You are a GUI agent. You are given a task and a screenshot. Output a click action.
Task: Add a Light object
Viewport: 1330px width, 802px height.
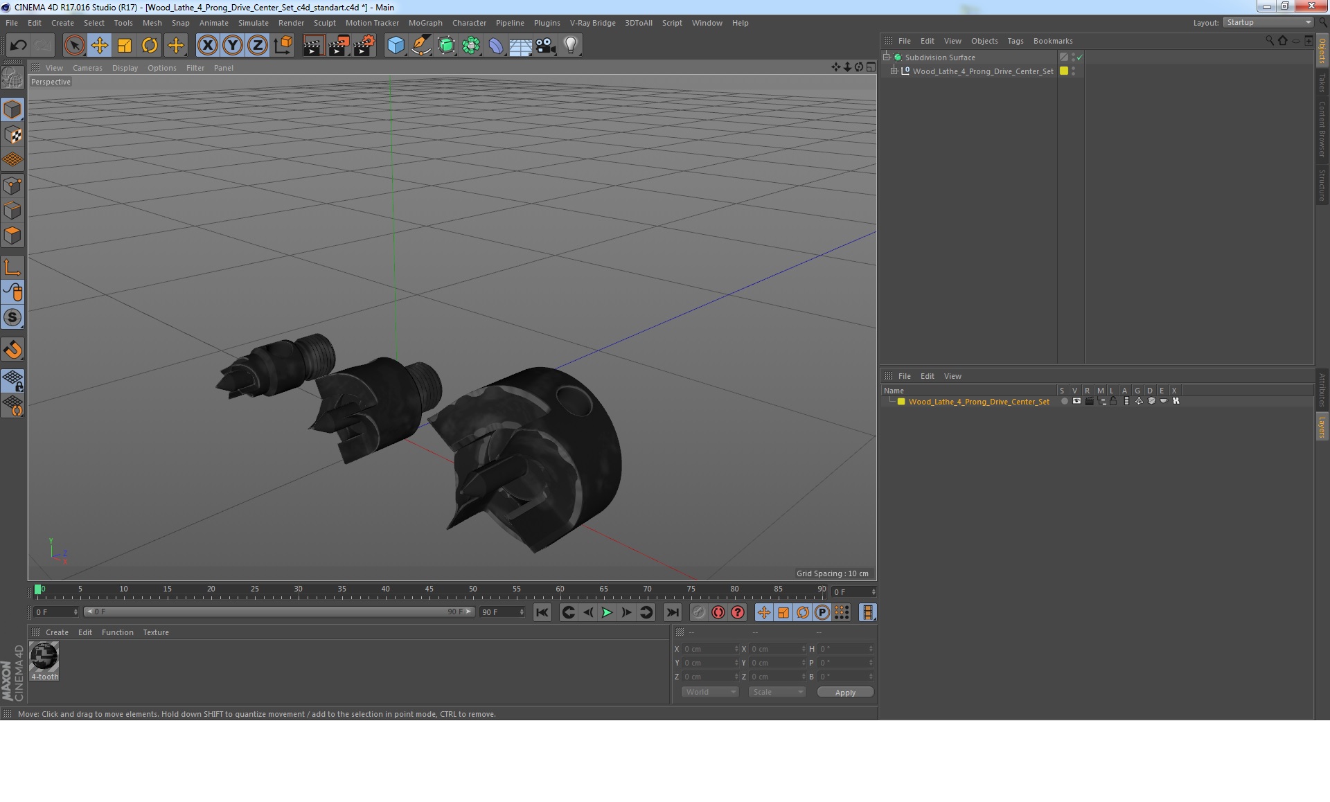pos(570,46)
